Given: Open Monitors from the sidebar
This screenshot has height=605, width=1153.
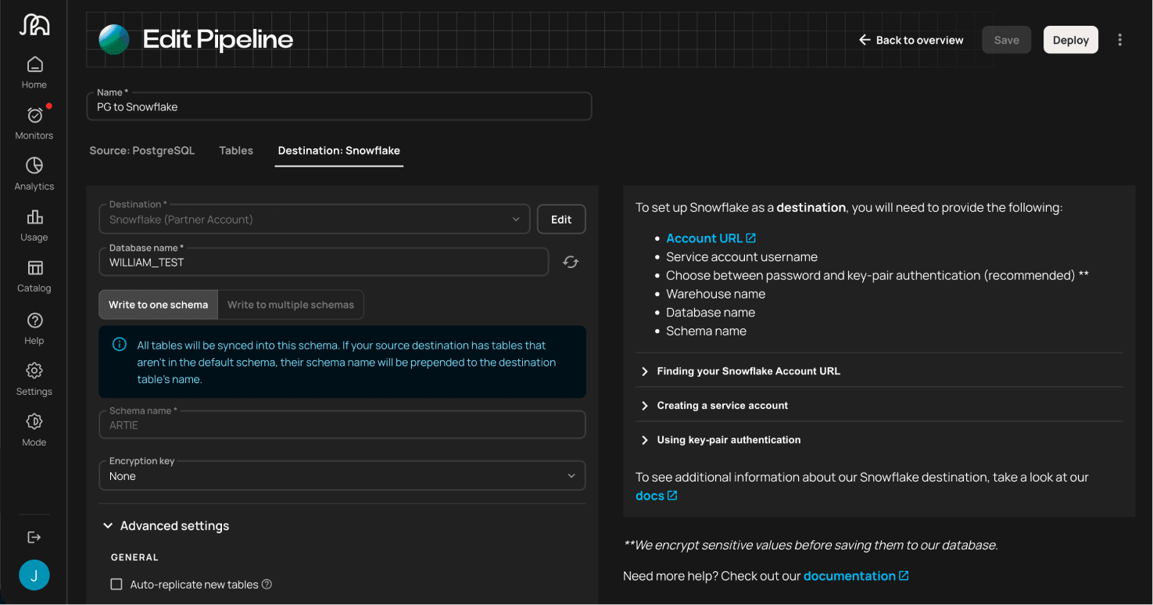Looking at the screenshot, I should [34, 124].
